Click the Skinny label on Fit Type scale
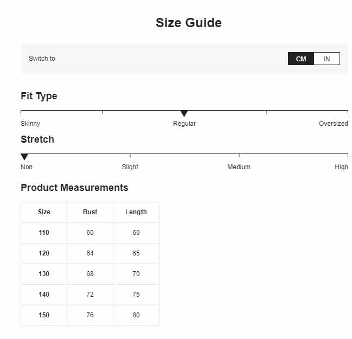The height and width of the screenshot is (339, 352). (30, 124)
